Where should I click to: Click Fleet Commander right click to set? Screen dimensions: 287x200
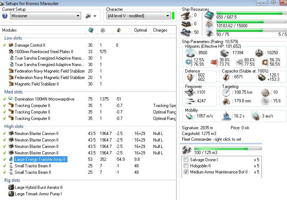211,139
